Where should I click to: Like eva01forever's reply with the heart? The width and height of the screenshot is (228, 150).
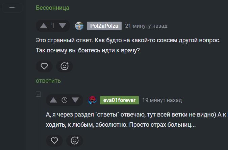[54, 140]
